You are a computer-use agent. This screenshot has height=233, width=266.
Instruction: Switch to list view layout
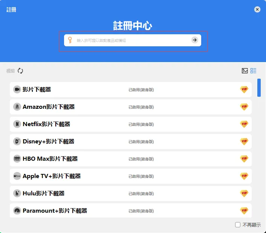pos(253,71)
